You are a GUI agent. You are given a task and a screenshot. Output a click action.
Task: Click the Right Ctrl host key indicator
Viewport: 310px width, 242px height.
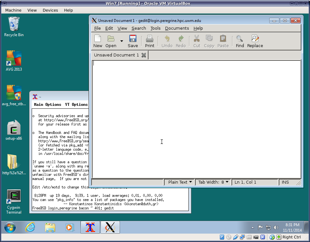(292, 237)
